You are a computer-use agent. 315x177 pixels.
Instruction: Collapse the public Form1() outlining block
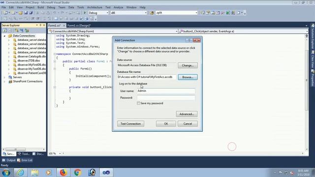click(x=55, y=69)
